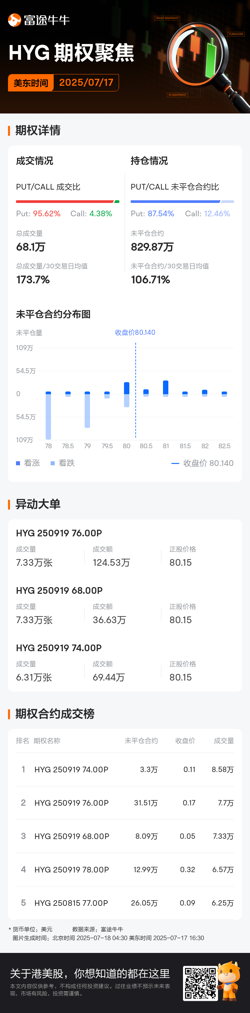250x1013 pixels.
Task: Click the HYG 250919 74.00P block trade title
Action: click(x=59, y=648)
